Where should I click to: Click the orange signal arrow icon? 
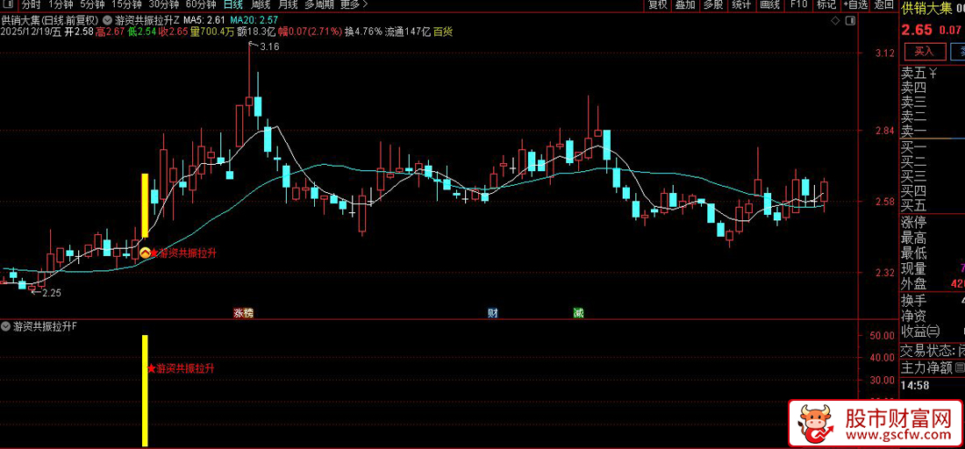click(145, 253)
